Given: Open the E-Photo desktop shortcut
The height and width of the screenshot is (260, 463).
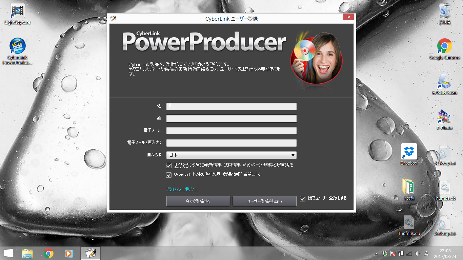Looking at the screenshot, I should pyautogui.click(x=444, y=120).
